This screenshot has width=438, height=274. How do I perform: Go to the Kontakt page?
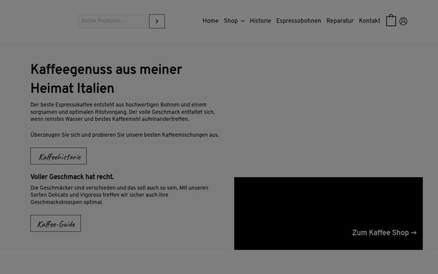[x=369, y=21]
